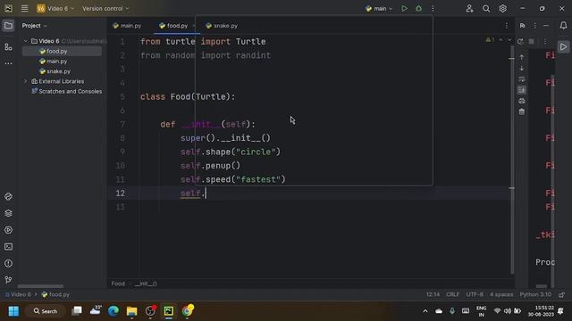Open Windows Start menu
This screenshot has width=572, height=321.
(x=13, y=311)
